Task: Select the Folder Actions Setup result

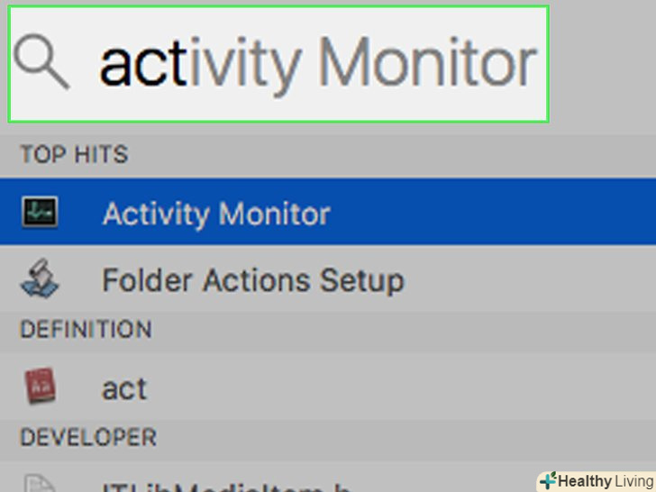Action: tap(252, 280)
